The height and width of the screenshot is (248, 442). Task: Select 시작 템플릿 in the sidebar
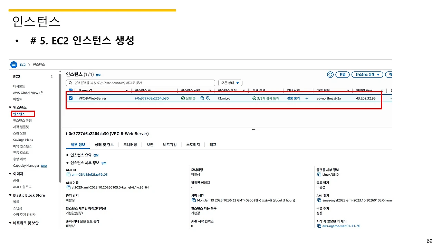[21, 127]
